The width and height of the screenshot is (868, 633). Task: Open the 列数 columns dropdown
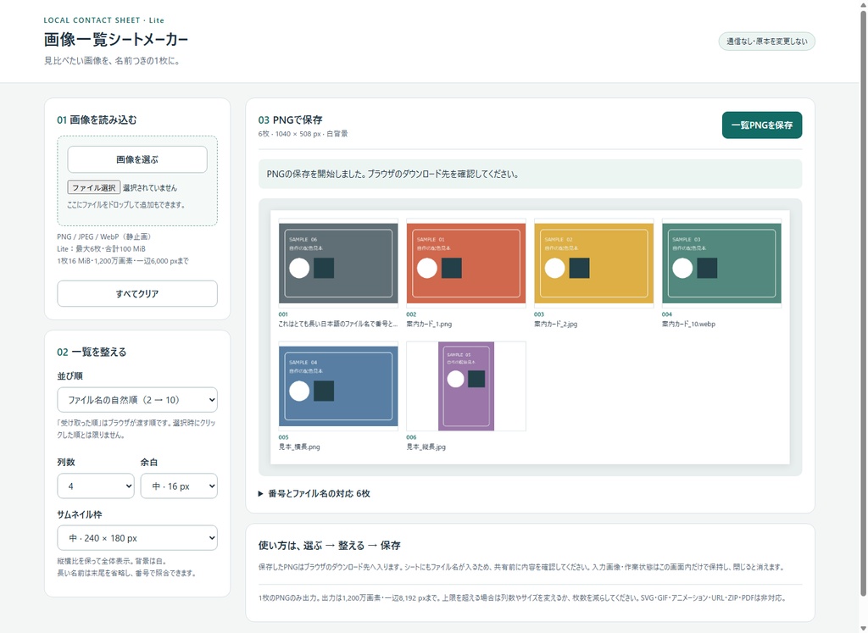[96, 486]
